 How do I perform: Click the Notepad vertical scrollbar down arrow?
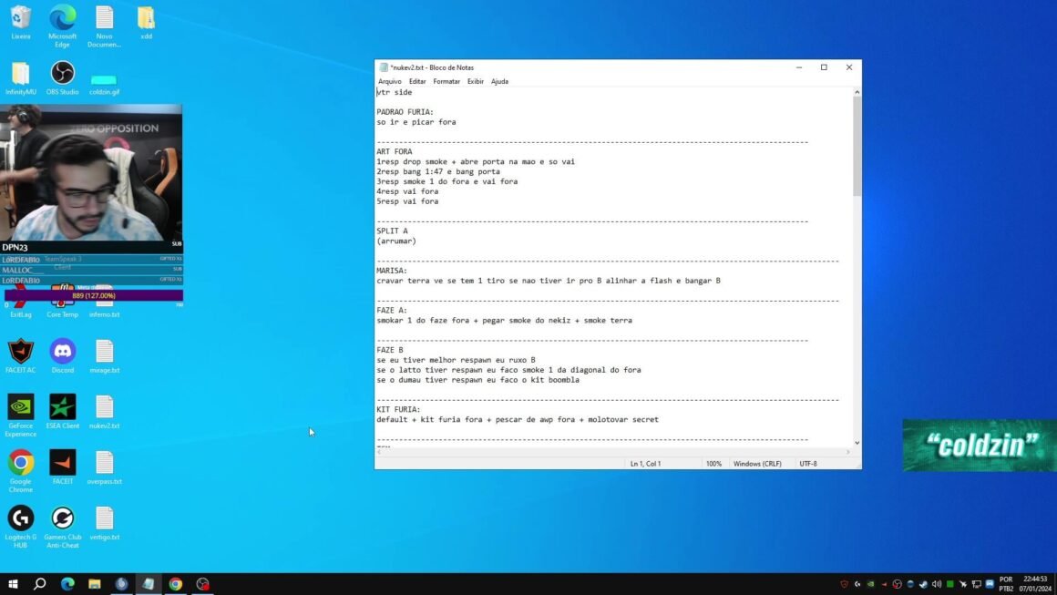(857, 443)
